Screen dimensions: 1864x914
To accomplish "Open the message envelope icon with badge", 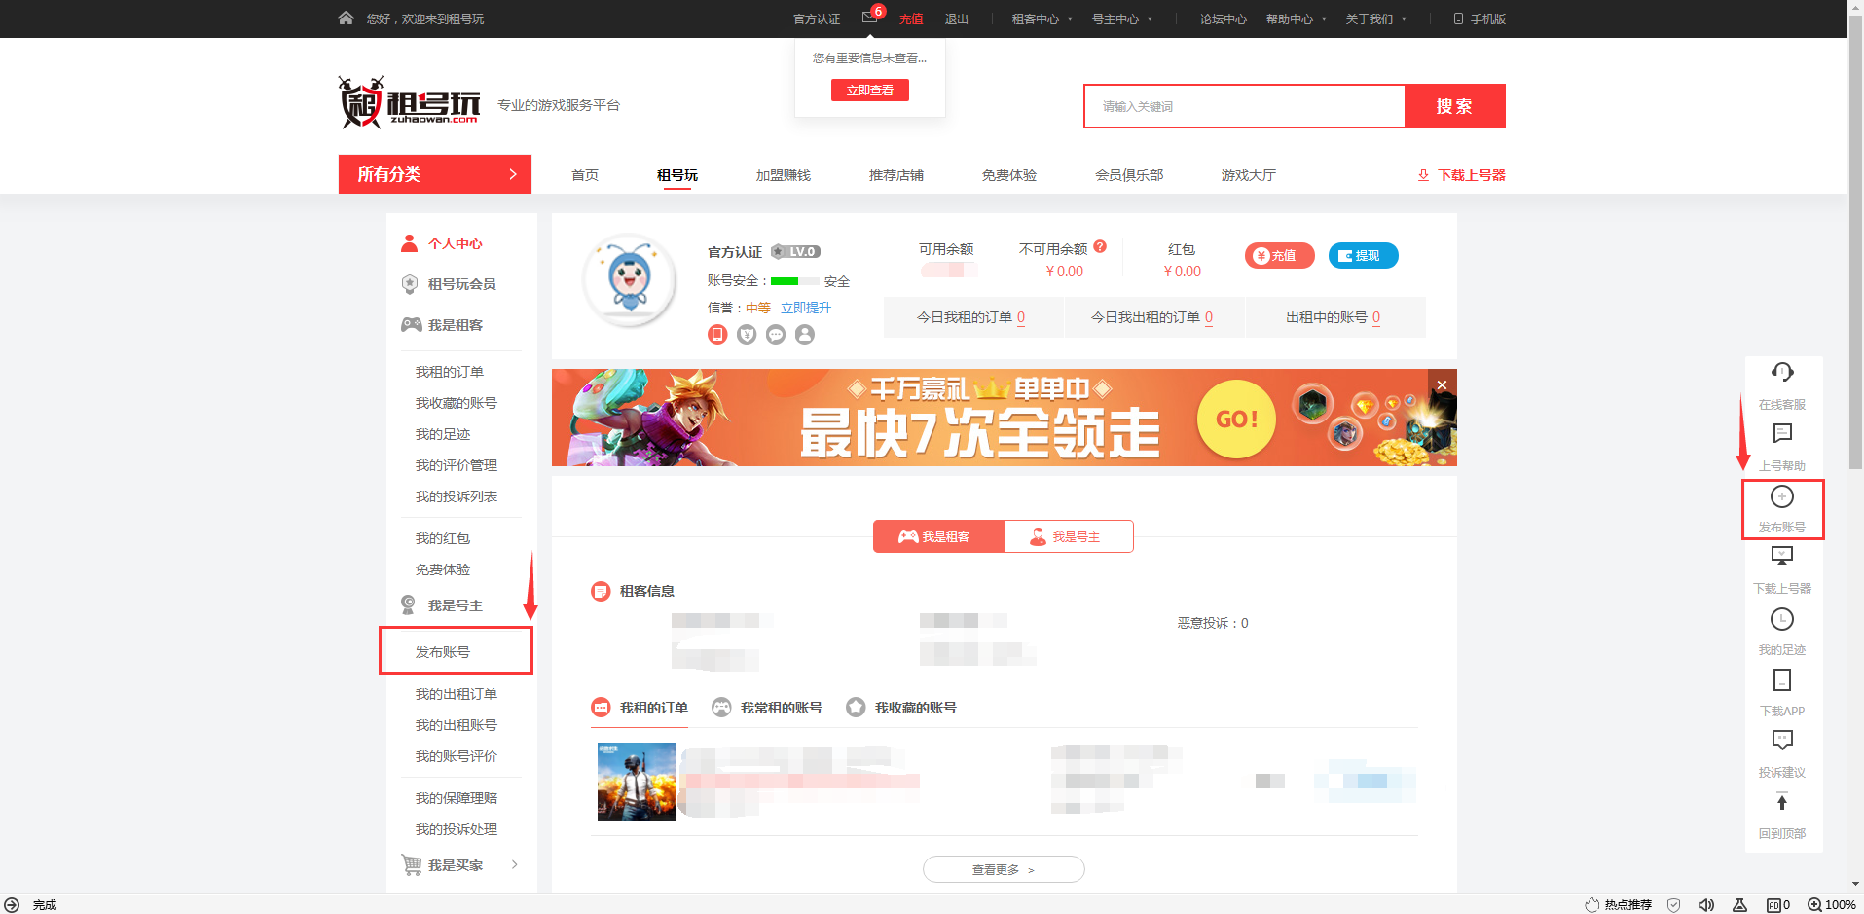I will coord(870,18).
